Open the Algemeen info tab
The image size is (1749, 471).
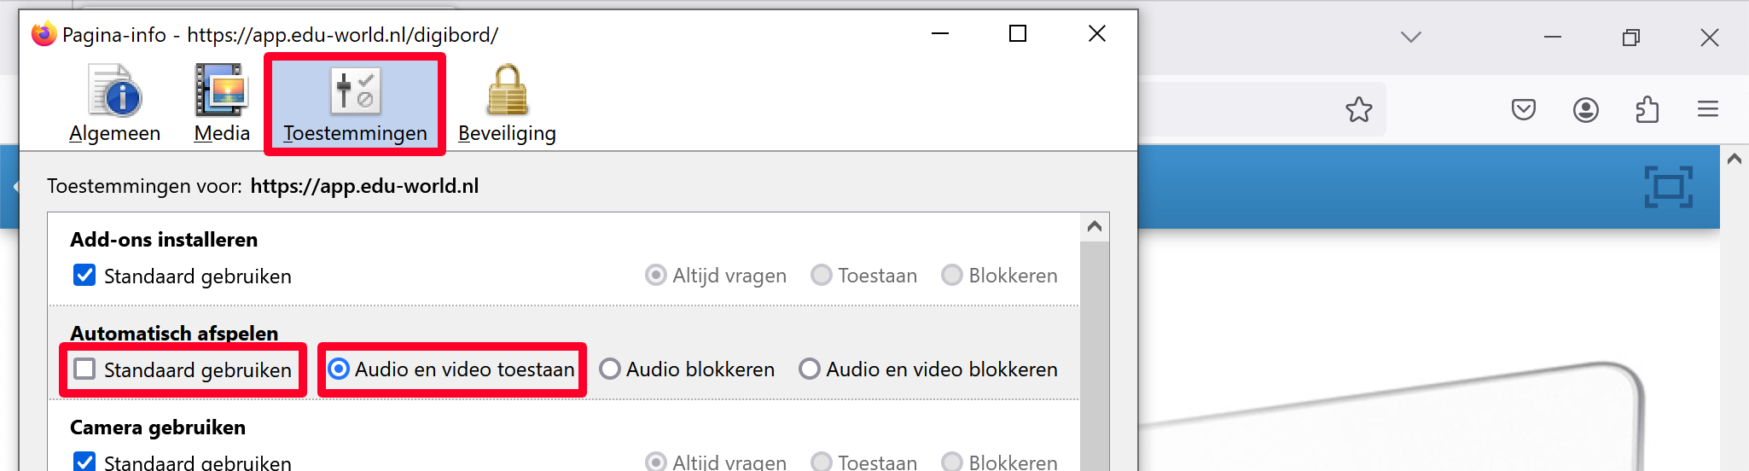point(114,104)
